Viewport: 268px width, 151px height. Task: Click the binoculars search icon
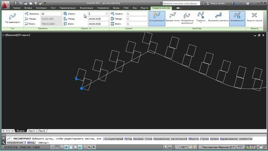coord(203,3)
